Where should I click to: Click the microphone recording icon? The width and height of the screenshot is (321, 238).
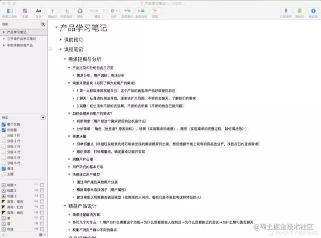point(286,11)
